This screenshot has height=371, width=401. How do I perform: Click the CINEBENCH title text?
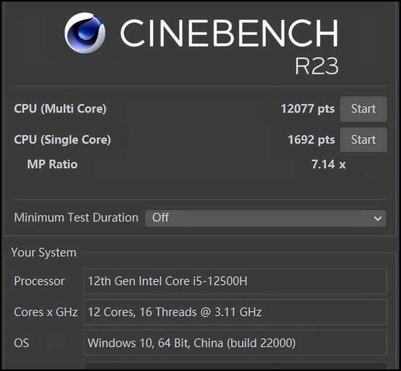(x=229, y=33)
